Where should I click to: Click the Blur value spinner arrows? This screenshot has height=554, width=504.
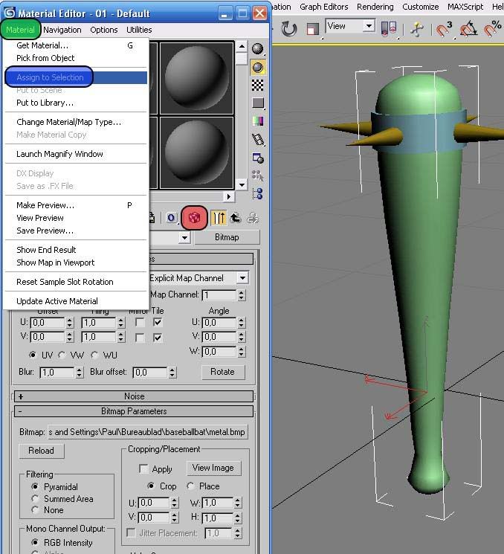[x=79, y=373]
